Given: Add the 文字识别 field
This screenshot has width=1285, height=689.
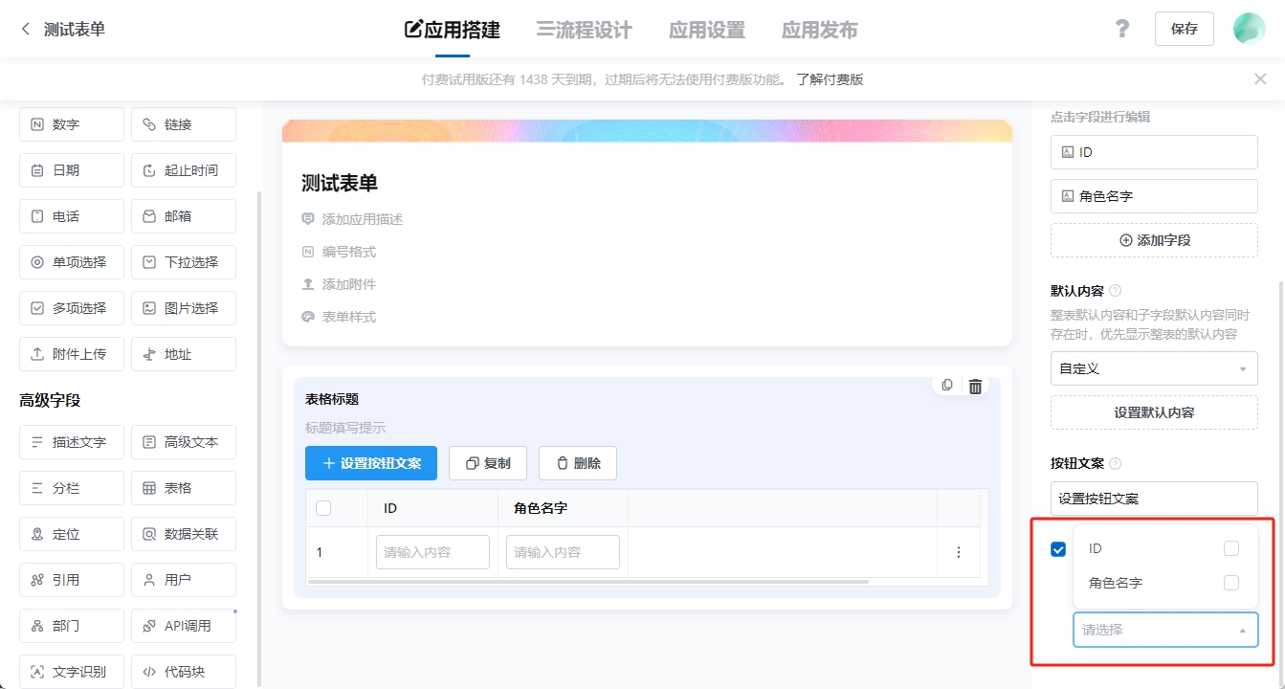Looking at the screenshot, I should pos(72,672).
